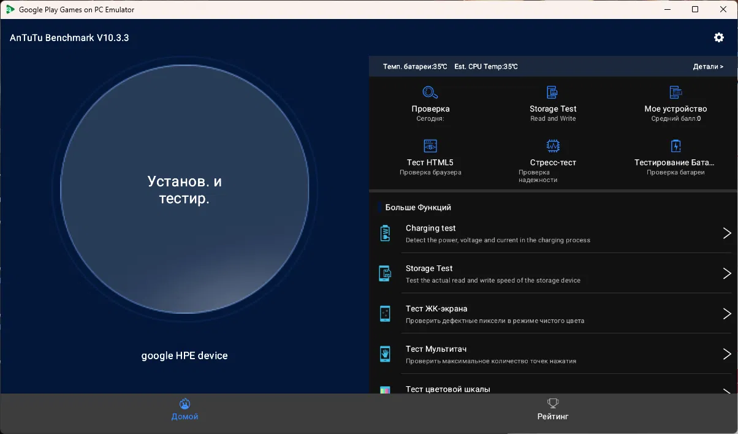738x434 pixels.
Task: Switch to the Домой tab
Action: click(184, 409)
